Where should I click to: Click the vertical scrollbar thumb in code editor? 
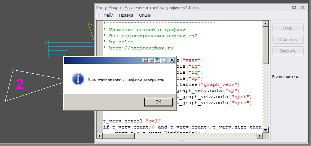click(265, 46)
